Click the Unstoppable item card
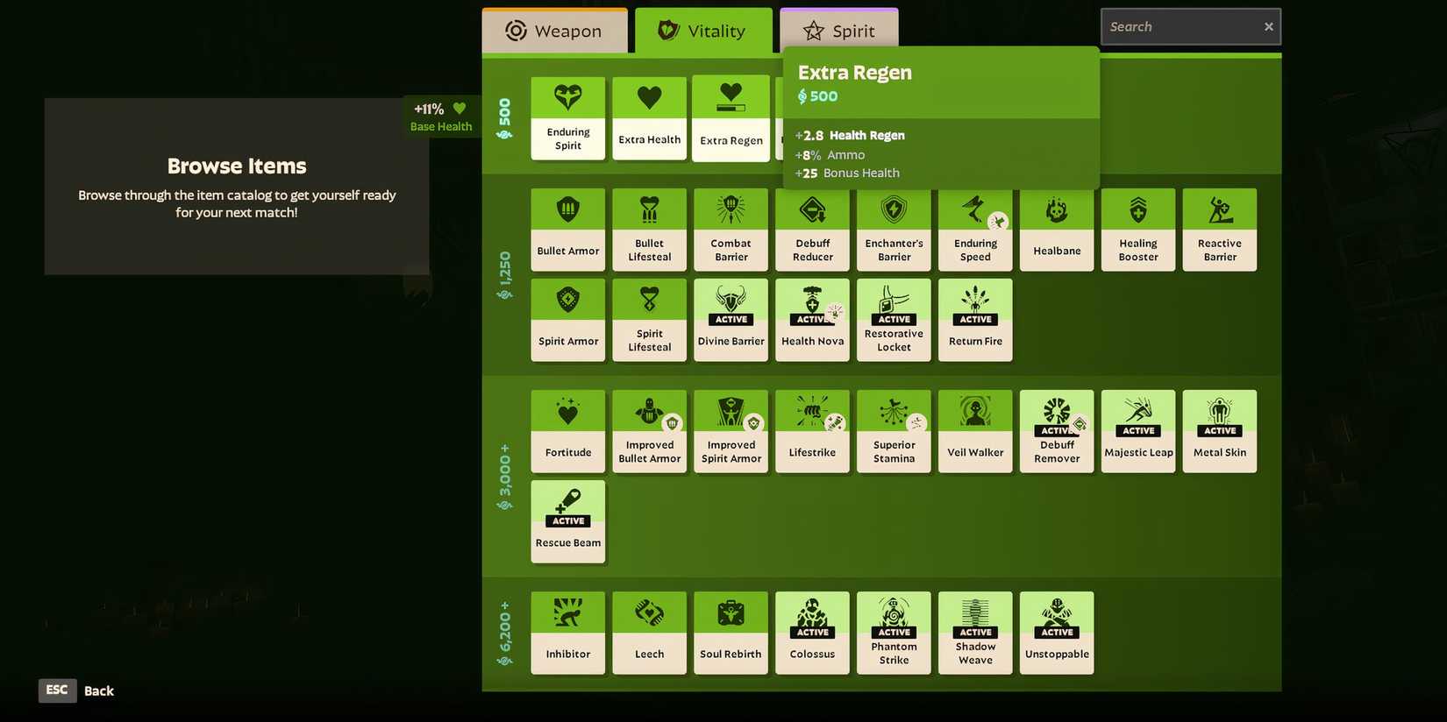 (x=1056, y=633)
